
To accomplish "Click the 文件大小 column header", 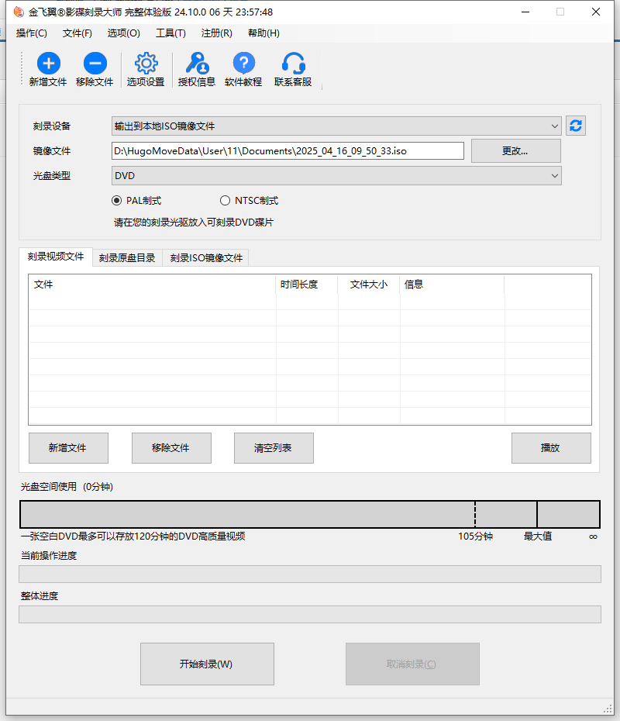I will 369,285.
